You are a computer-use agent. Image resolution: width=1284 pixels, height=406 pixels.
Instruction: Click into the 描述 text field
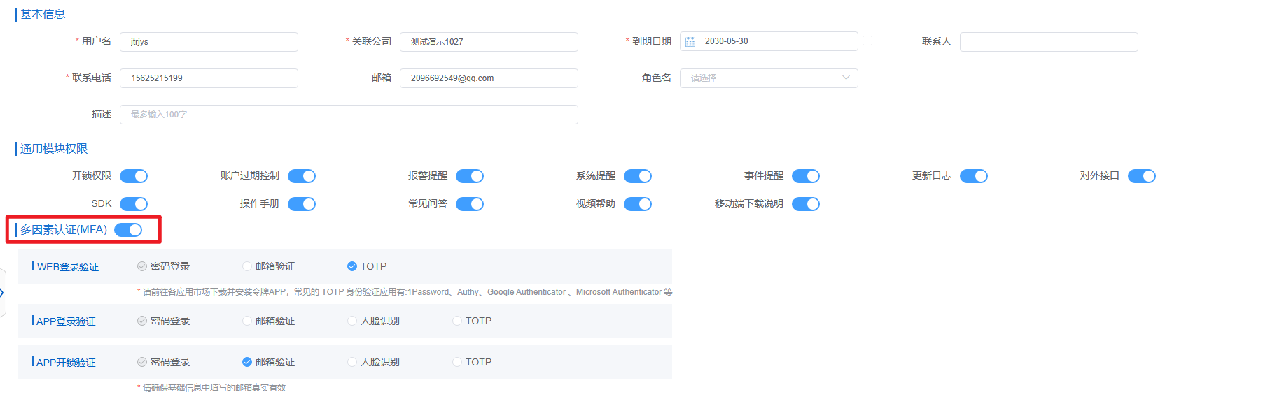pyautogui.click(x=349, y=115)
